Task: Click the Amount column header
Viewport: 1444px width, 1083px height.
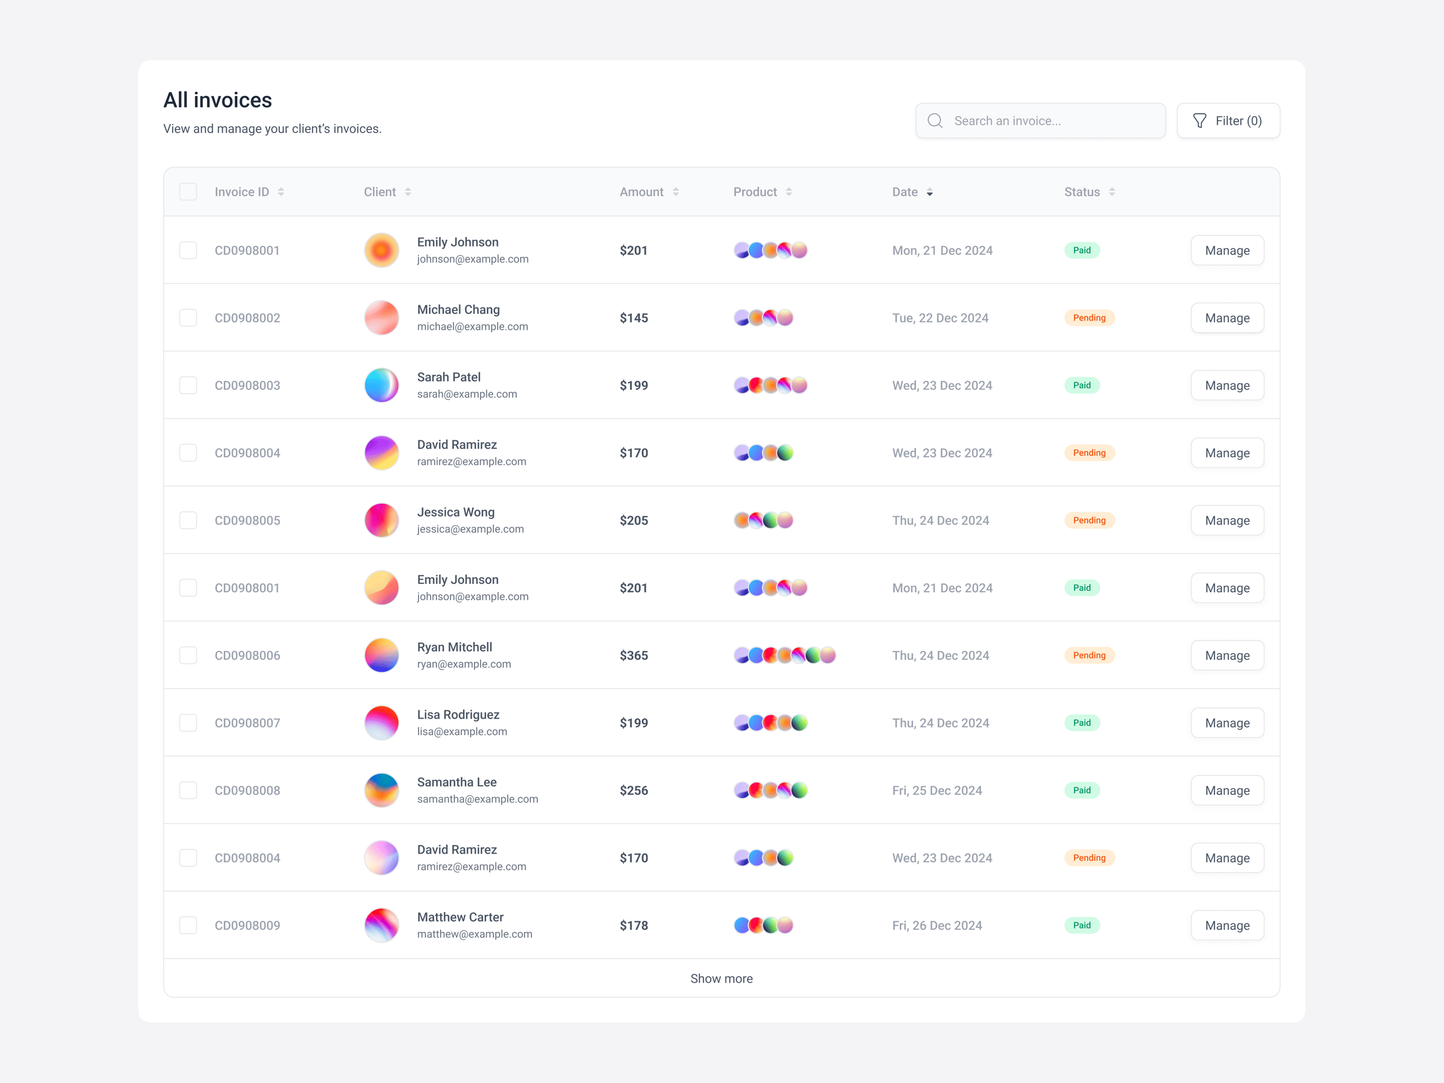Action: [641, 192]
